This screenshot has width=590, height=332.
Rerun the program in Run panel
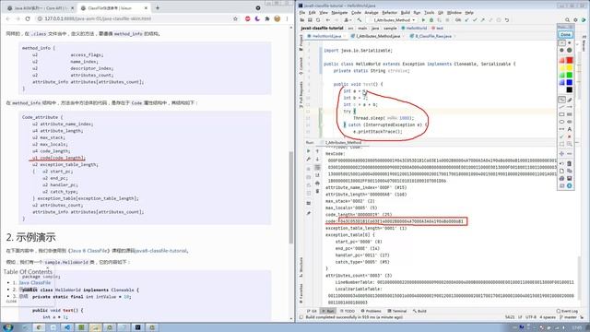pos(309,151)
